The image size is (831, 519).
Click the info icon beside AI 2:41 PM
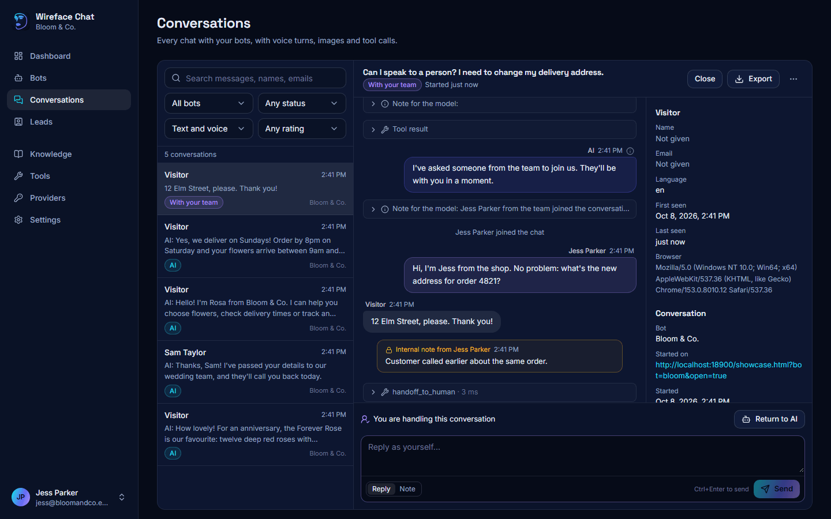click(630, 151)
